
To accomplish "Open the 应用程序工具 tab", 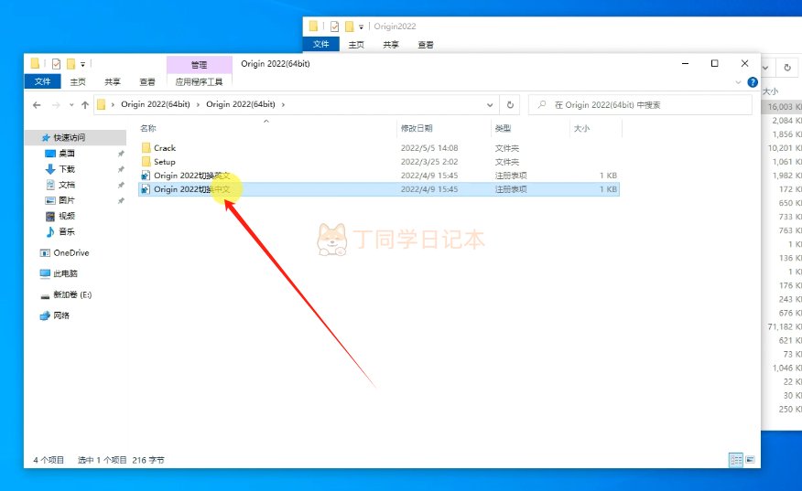I will (x=199, y=81).
